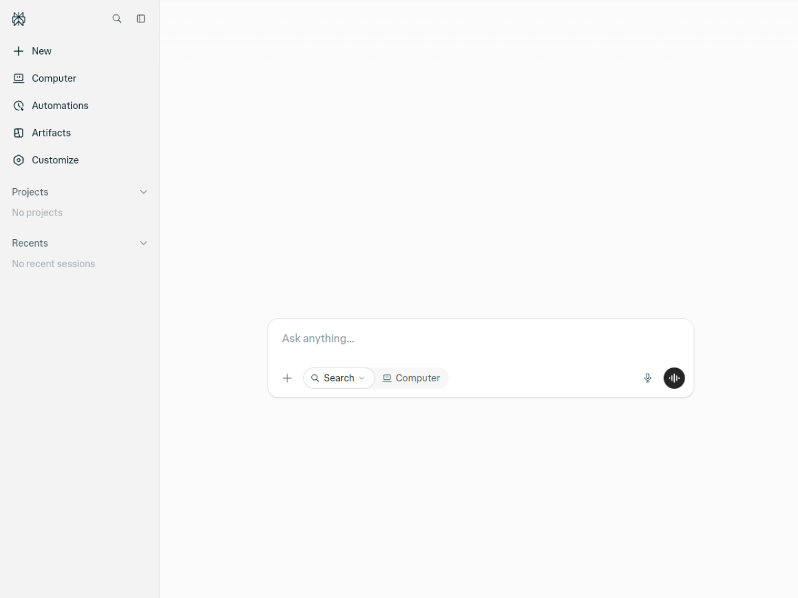This screenshot has height=598, width=798.
Task: Click the Perplexity logo icon
Action: click(19, 19)
